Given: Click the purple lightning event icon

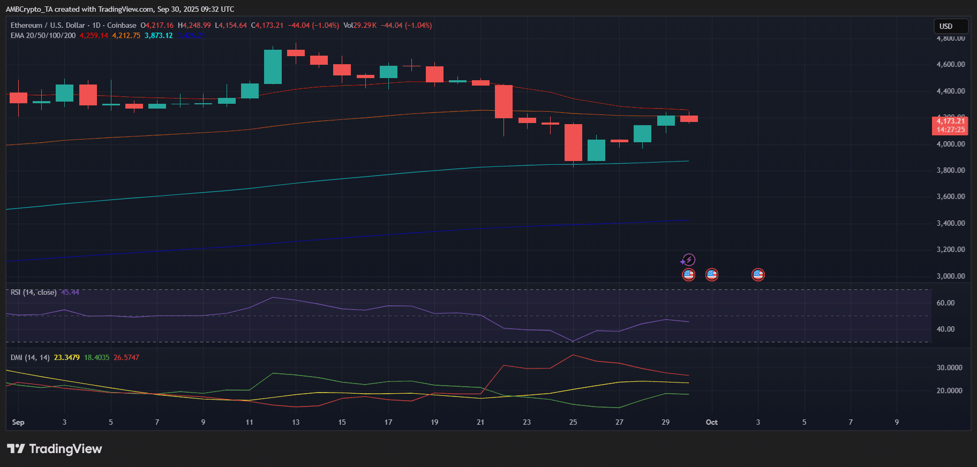Looking at the screenshot, I should 688,261.
